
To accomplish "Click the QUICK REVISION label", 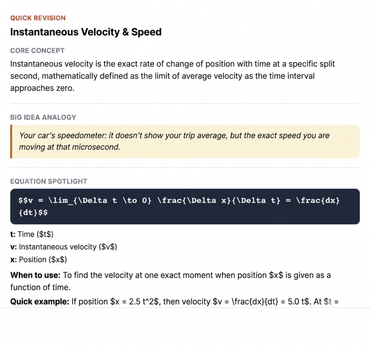I will pos(38,18).
